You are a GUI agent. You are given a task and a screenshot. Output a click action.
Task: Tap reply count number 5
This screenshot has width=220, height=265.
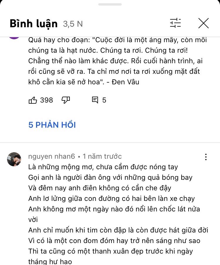point(104,100)
